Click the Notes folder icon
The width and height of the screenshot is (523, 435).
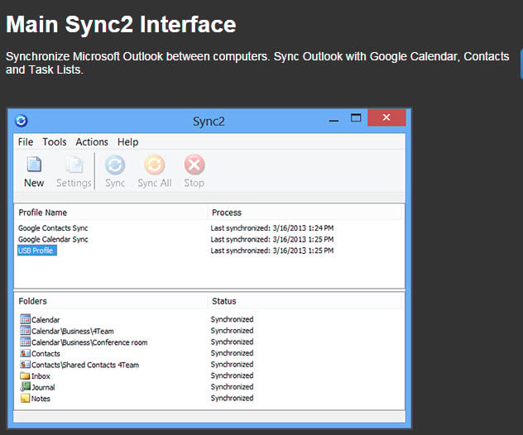point(25,398)
